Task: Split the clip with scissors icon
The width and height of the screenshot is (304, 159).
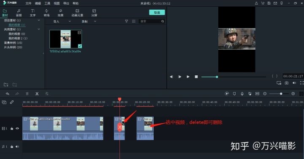Action: pos(37,94)
